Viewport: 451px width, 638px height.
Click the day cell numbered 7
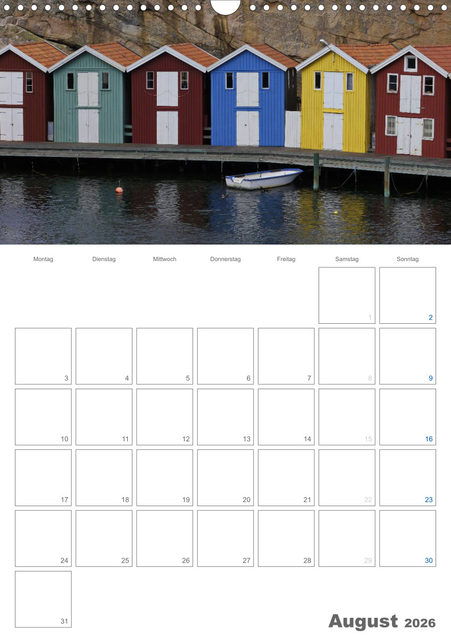(x=286, y=356)
